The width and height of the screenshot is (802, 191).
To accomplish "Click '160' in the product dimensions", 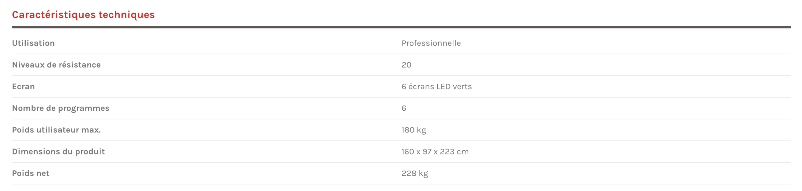I will point(408,152).
